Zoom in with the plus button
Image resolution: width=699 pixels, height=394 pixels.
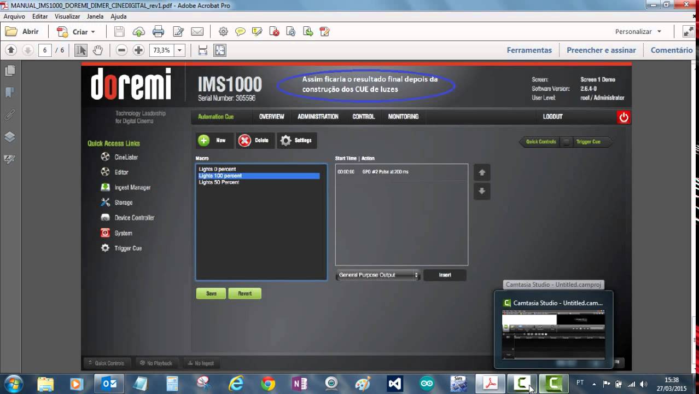pyautogui.click(x=139, y=50)
